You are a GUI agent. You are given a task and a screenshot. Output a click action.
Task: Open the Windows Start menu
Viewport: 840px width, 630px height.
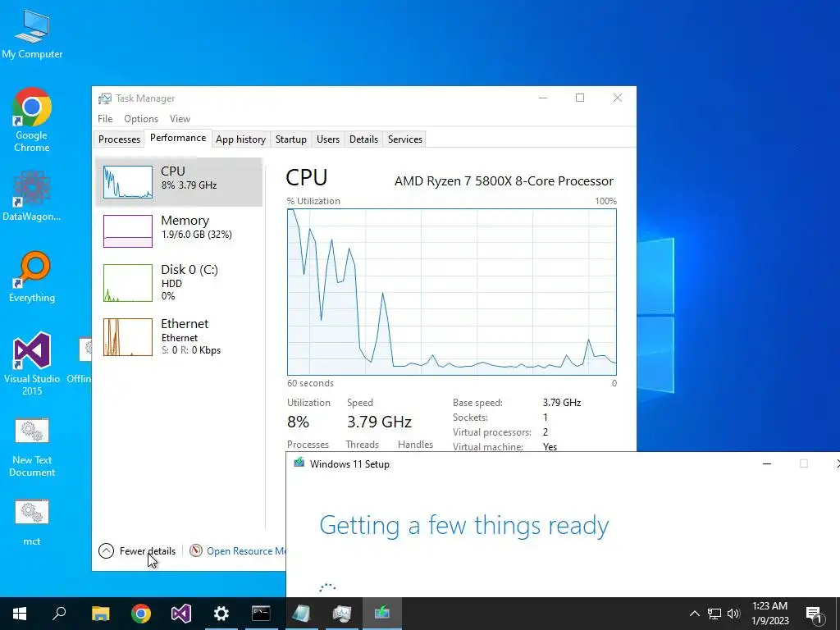[20, 614]
